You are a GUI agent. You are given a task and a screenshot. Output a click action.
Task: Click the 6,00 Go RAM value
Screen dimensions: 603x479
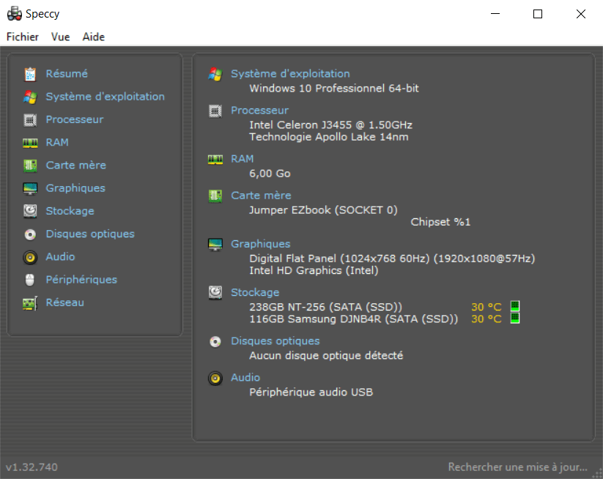(x=270, y=174)
